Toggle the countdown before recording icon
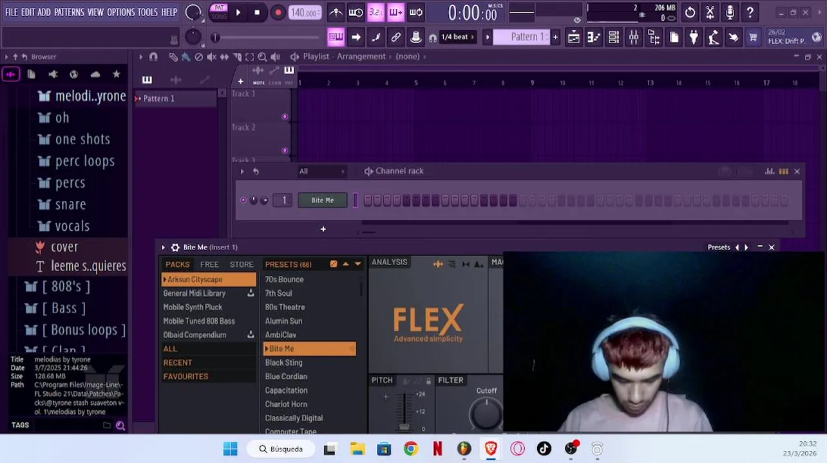The width and height of the screenshot is (827, 463). (x=375, y=12)
